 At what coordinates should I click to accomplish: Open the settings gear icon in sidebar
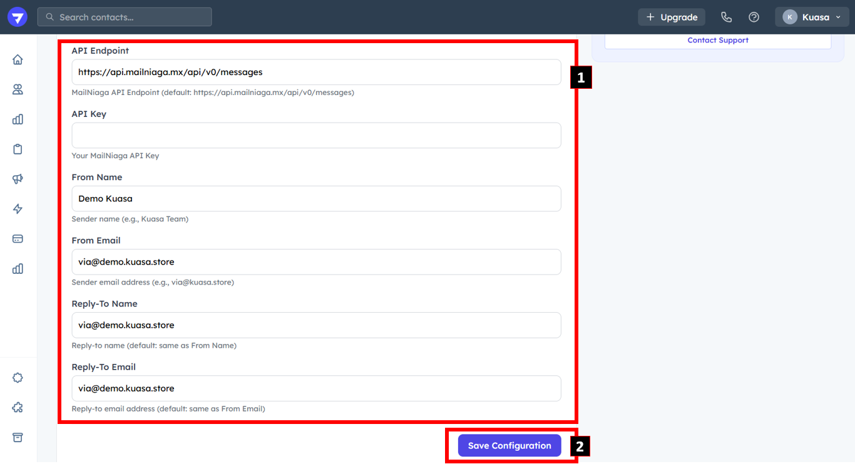pyautogui.click(x=18, y=378)
